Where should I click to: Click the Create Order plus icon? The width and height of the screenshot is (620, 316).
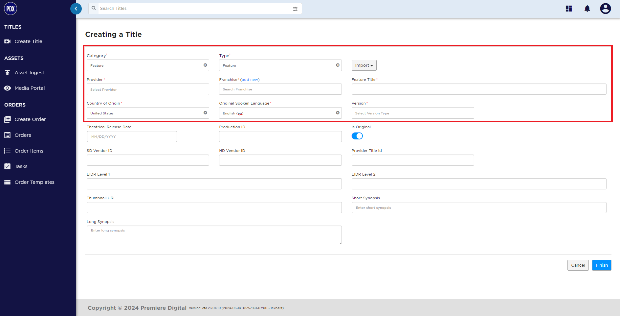(x=7, y=119)
